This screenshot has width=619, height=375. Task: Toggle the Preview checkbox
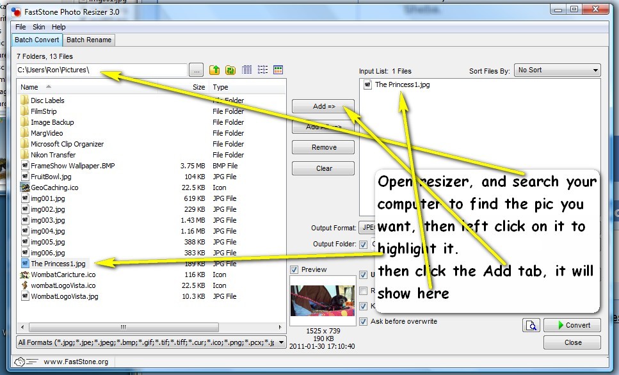(x=294, y=269)
